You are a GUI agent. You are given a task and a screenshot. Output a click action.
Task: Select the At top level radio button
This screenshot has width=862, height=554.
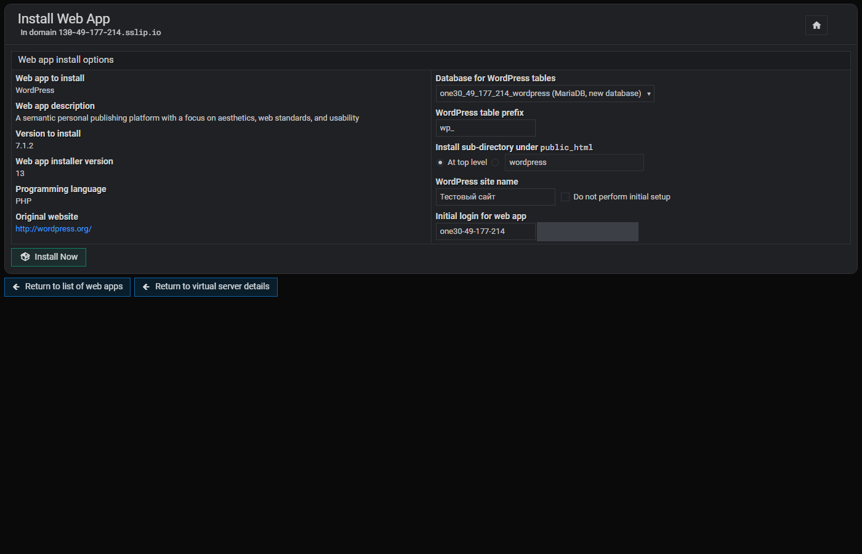[x=440, y=163]
